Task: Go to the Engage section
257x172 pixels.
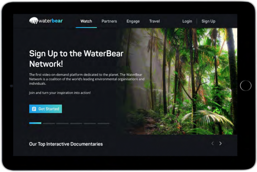Action: click(133, 21)
